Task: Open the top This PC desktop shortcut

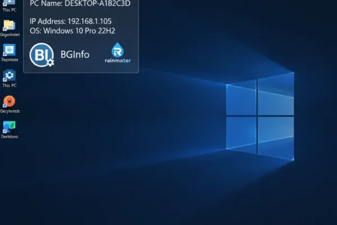Action: pyautogui.click(x=10, y=5)
